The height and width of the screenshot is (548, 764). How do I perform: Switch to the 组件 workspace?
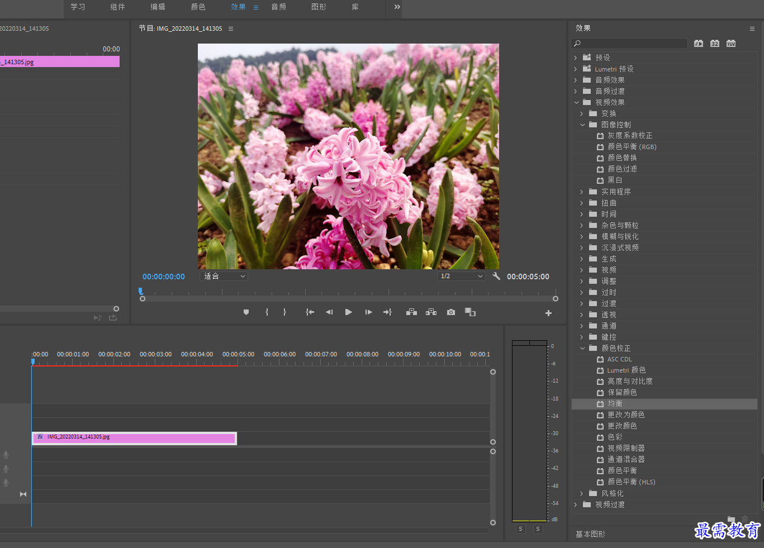coord(117,7)
